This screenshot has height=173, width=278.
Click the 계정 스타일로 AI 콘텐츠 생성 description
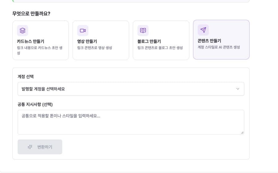[x=219, y=47]
